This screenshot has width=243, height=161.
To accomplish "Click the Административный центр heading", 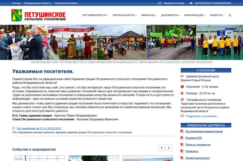I will coord(202,76).
